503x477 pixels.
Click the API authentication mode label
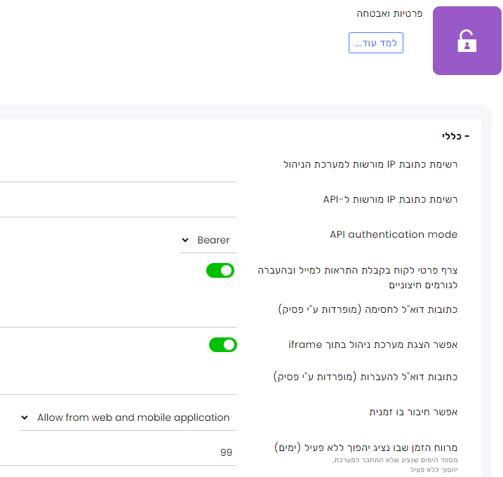coord(394,234)
